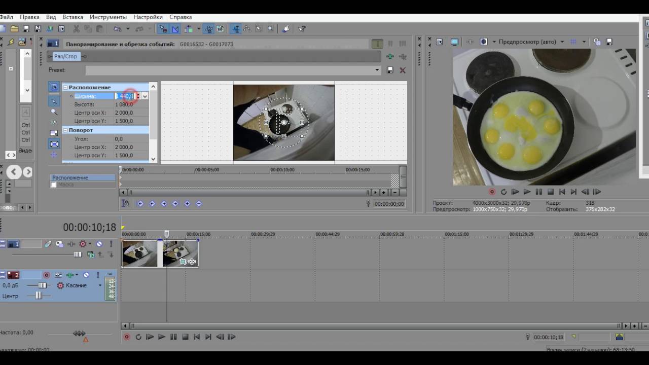Click the last keyframe diamond button
Screen dimensions: 649x365
point(175,203)
